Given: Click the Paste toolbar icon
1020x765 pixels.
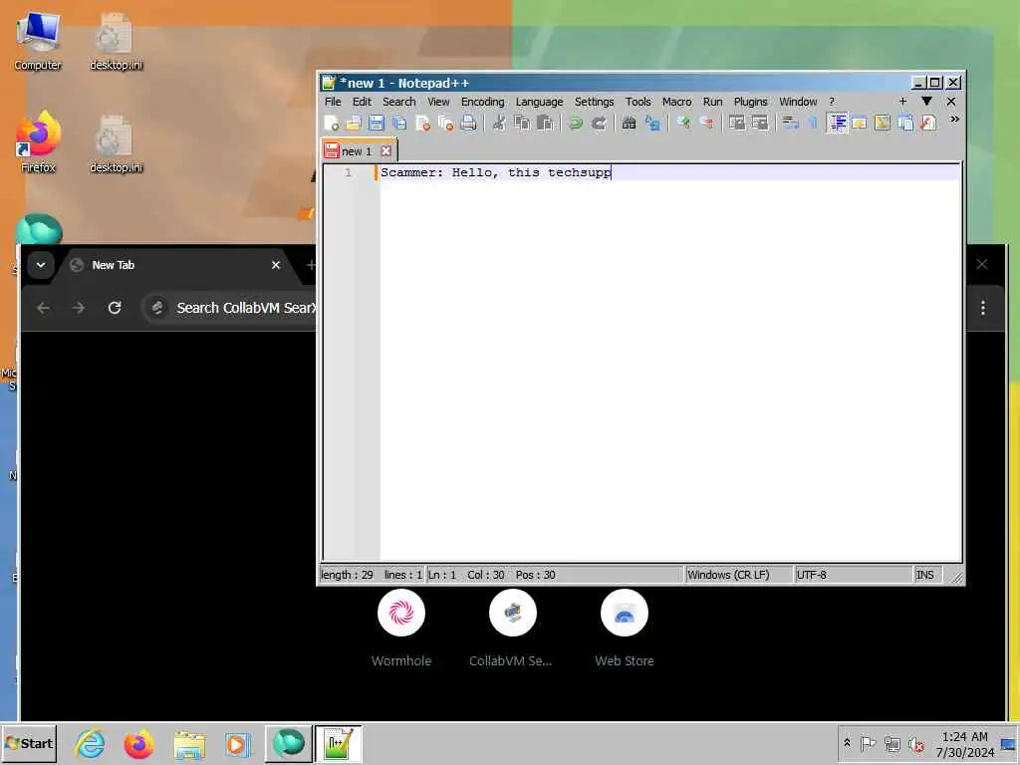Looking at the screenshot, I should pos(545,123).
